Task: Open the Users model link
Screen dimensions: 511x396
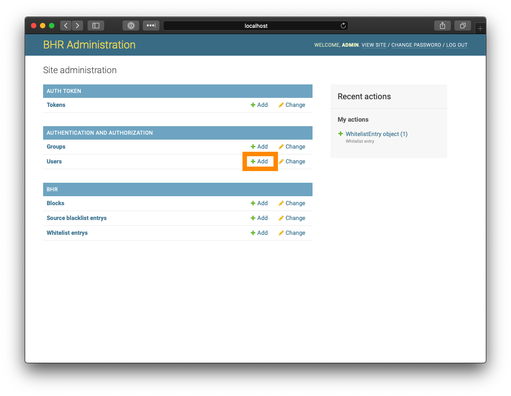Action: coord(54,161)
